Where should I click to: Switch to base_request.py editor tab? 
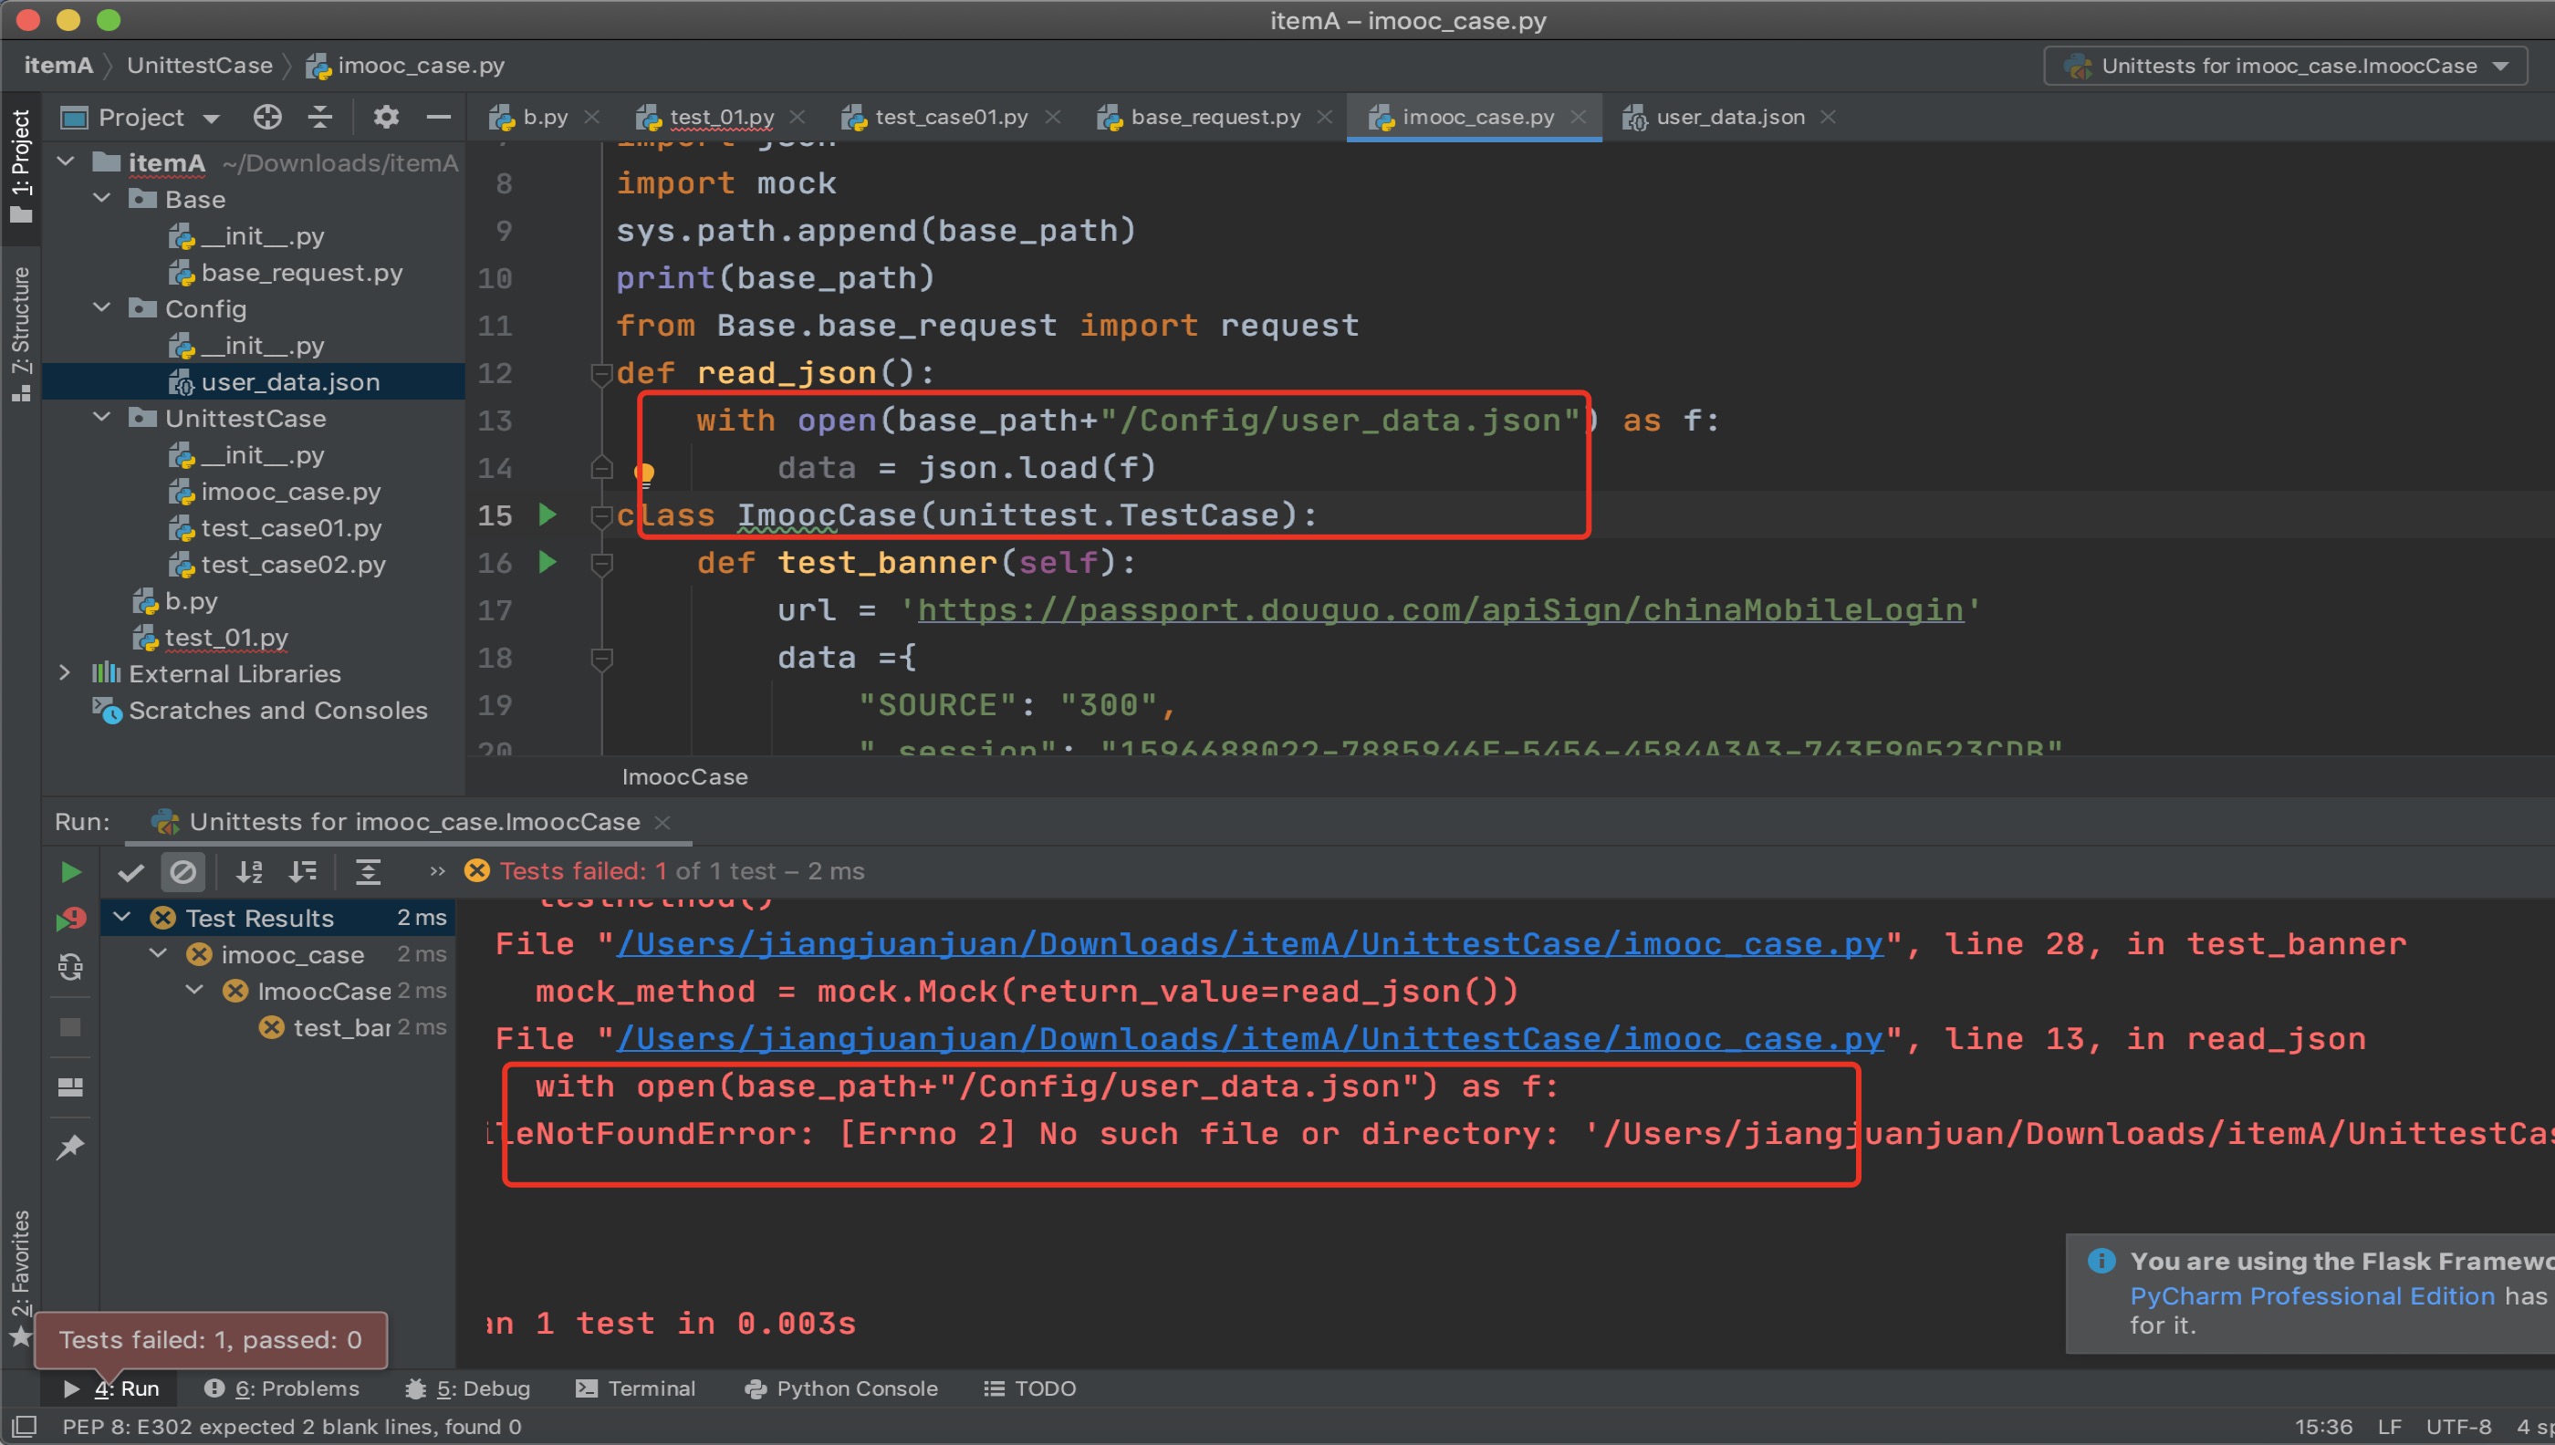(x=1214, y=117)
